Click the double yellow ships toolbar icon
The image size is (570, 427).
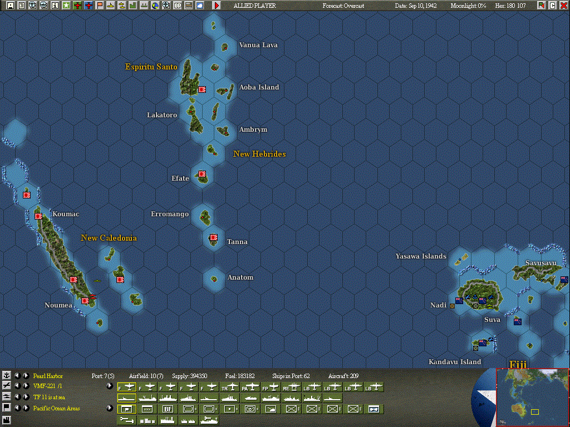click(x=122, y=6)
